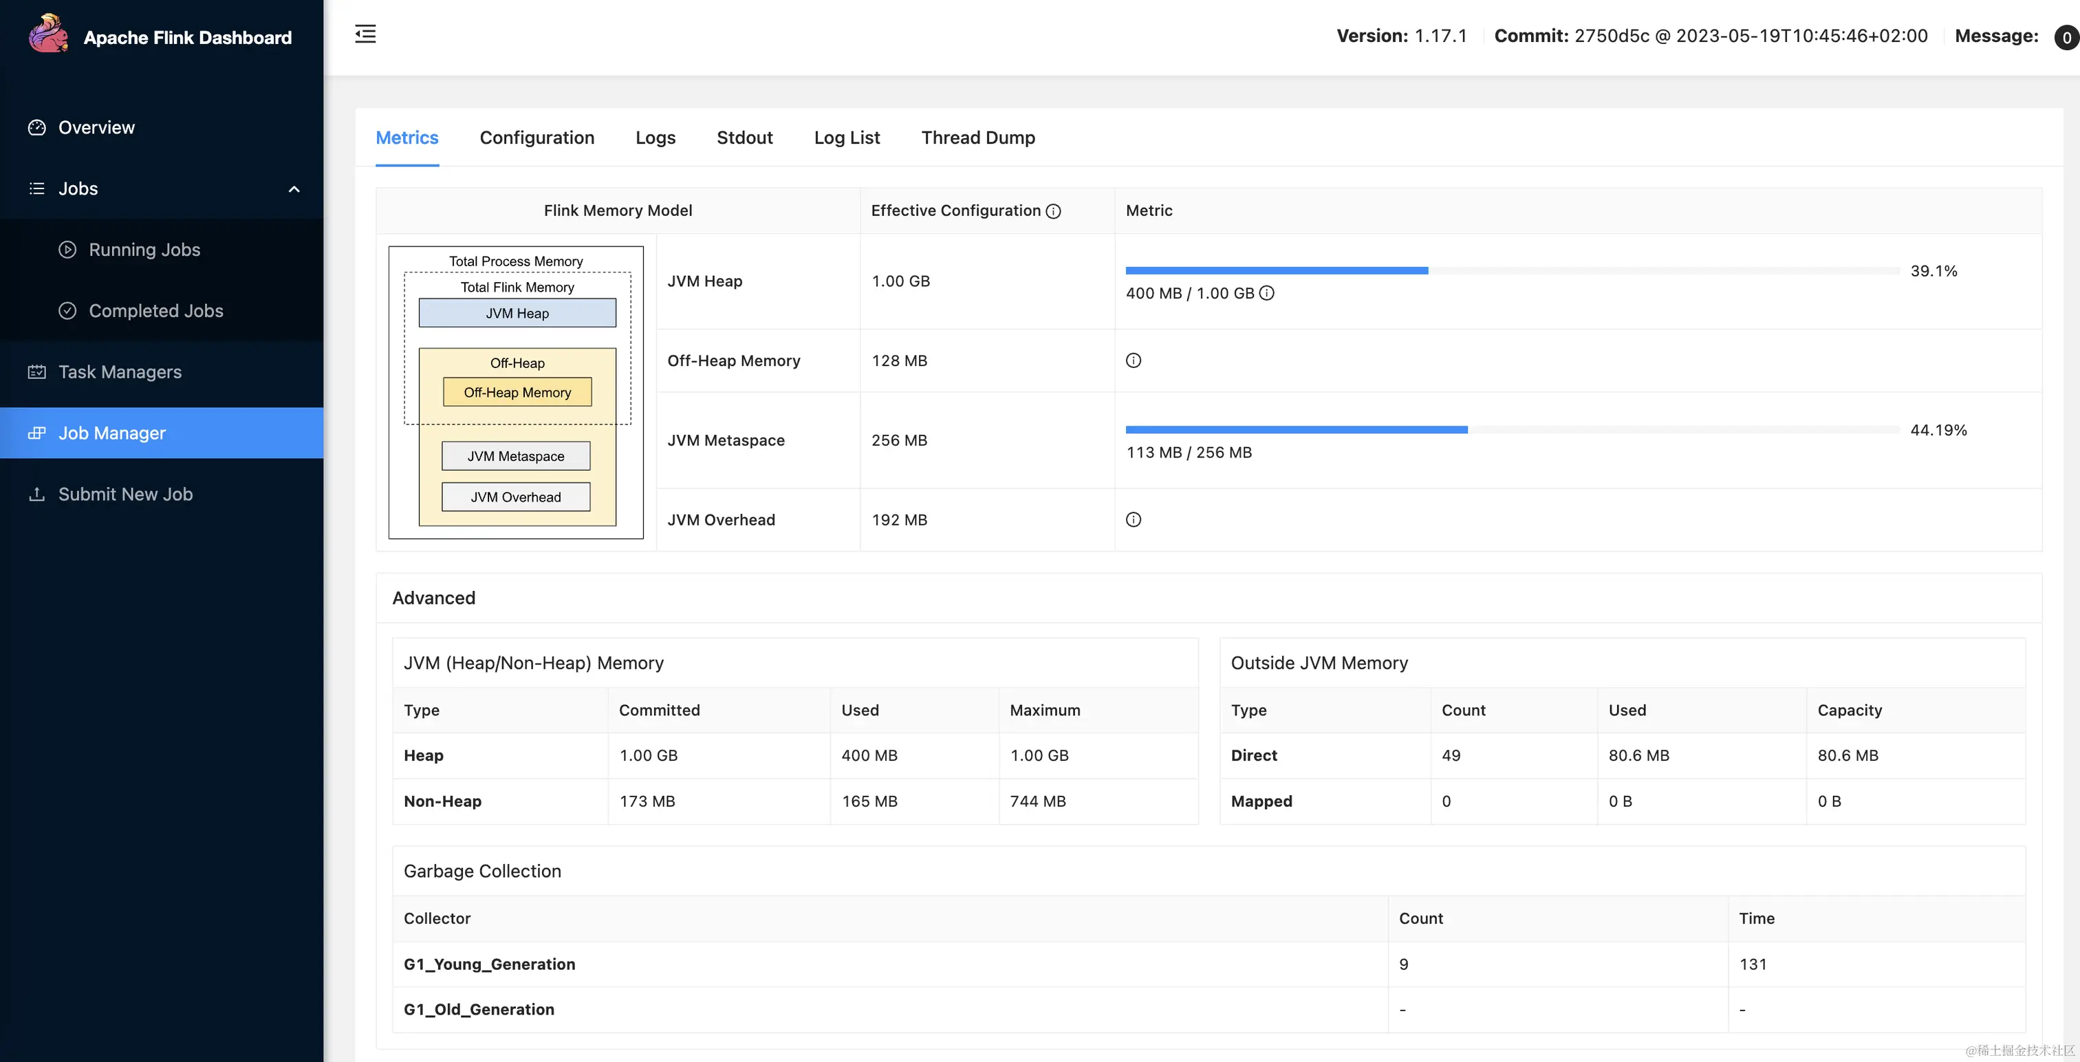Click the Mapped row label
The height and width of the screenshot is (1062, 2080).
(1261, 802)
